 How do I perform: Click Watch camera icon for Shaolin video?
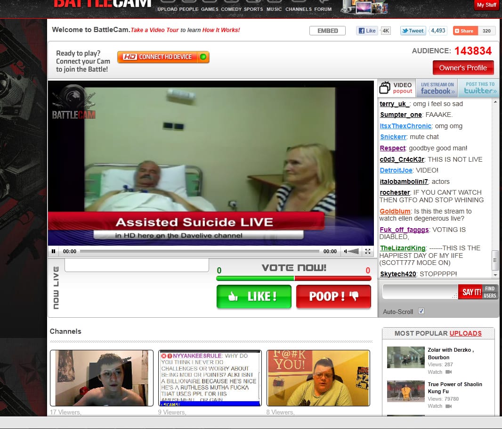(x=448, y=406)
